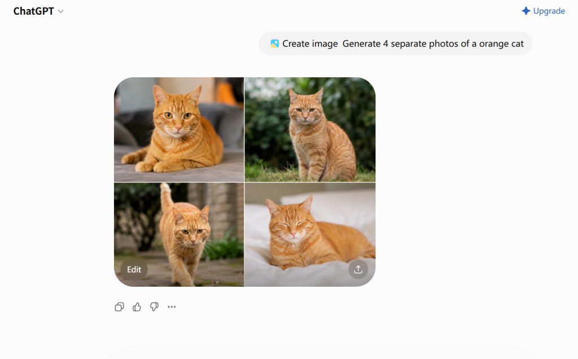The width and height of the screenshot is (578, 359).
Task: Click the orange pillow behind the sofa cat
Action: pos(227,93)
